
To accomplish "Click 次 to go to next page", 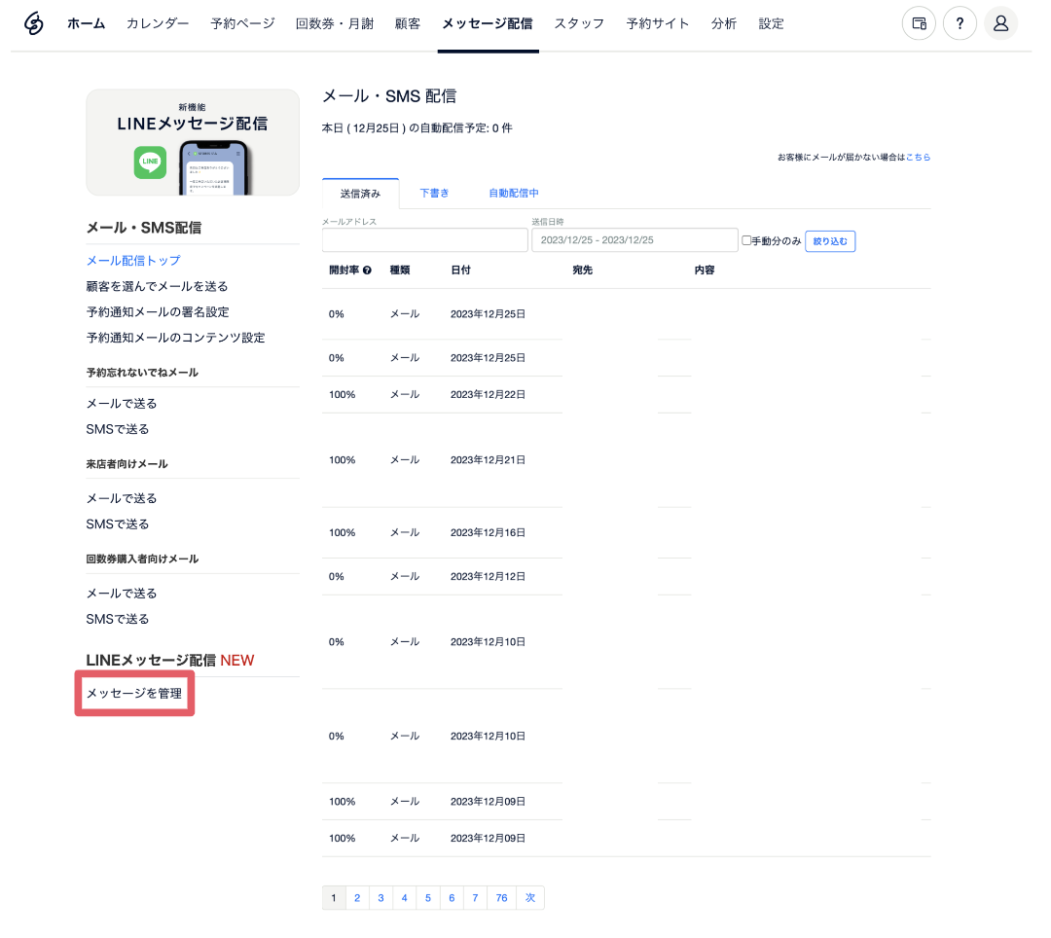I will [x=530, y=898].
